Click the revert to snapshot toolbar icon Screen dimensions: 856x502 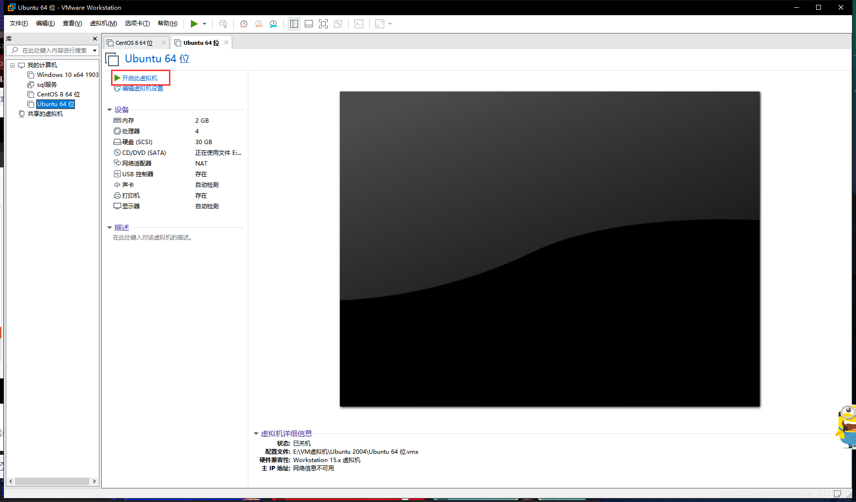(x=259, y=24)
